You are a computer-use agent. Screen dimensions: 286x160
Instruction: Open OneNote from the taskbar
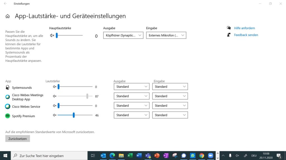(166, 156)
